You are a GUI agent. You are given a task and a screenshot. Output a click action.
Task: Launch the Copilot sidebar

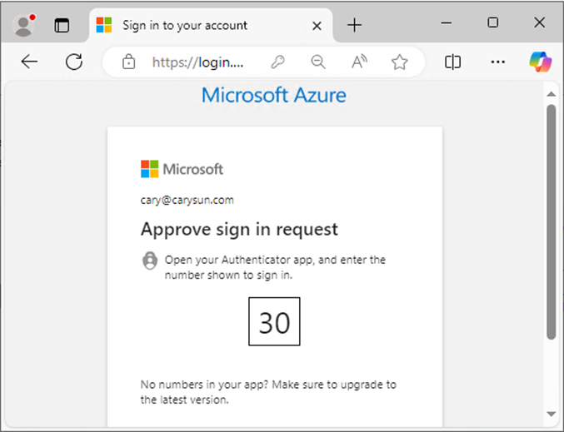(x=540, y=62)
